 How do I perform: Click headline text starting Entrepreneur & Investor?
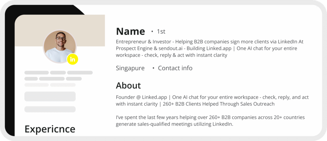(x=209, y=49)
